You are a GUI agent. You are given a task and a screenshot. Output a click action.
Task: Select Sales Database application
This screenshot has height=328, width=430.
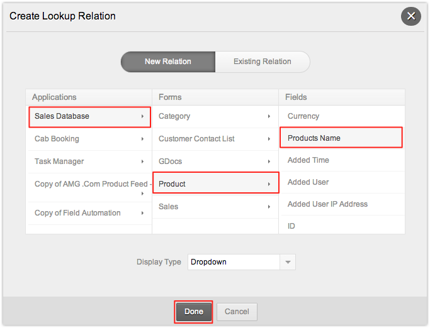point(89,116)
